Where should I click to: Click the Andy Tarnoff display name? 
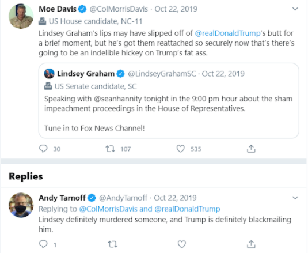click(62, 198)
